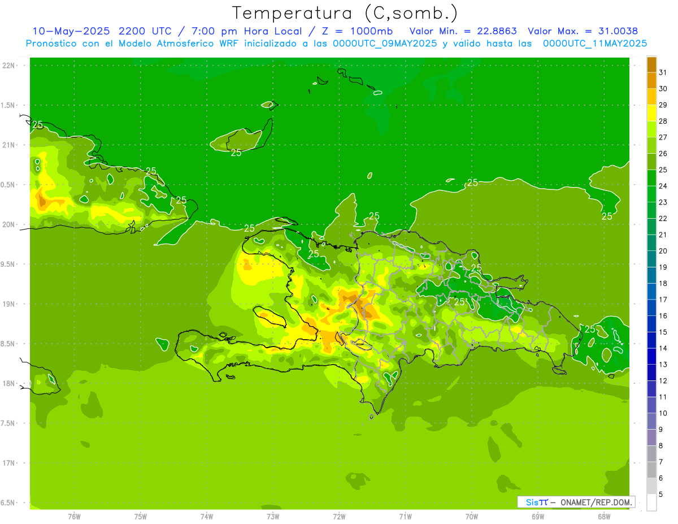678x524 pixels.
Task: Click the title "Temperatura (C,somb.)"
Action: click(x=345, y=13)
